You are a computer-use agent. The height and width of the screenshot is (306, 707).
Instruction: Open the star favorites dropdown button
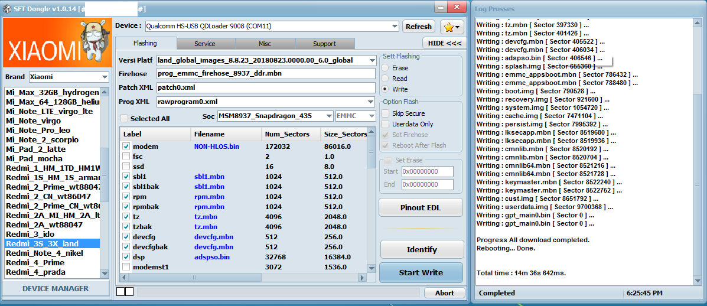[x=452, y=27]
